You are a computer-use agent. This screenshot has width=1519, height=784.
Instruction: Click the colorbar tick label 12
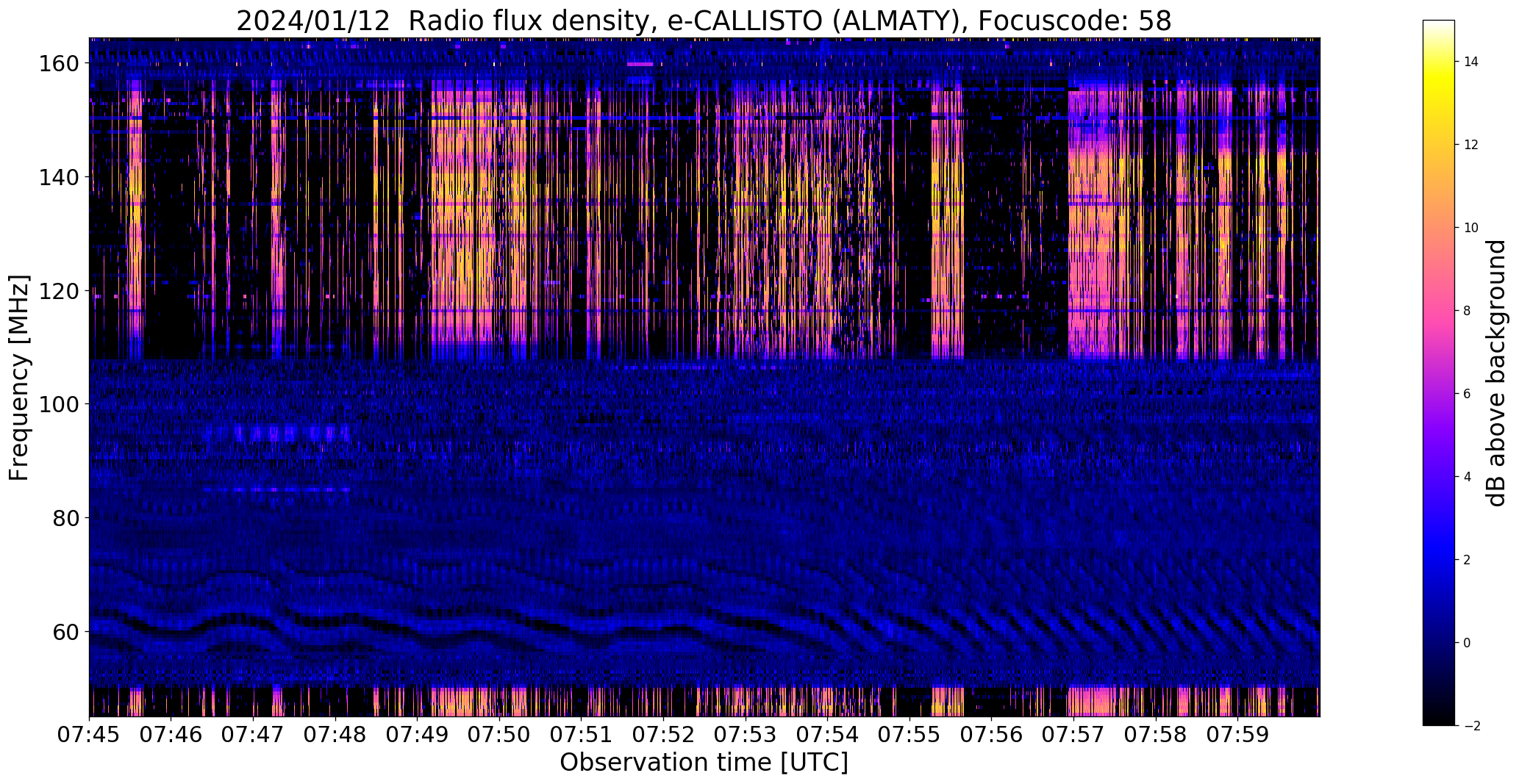[1471, 145]
